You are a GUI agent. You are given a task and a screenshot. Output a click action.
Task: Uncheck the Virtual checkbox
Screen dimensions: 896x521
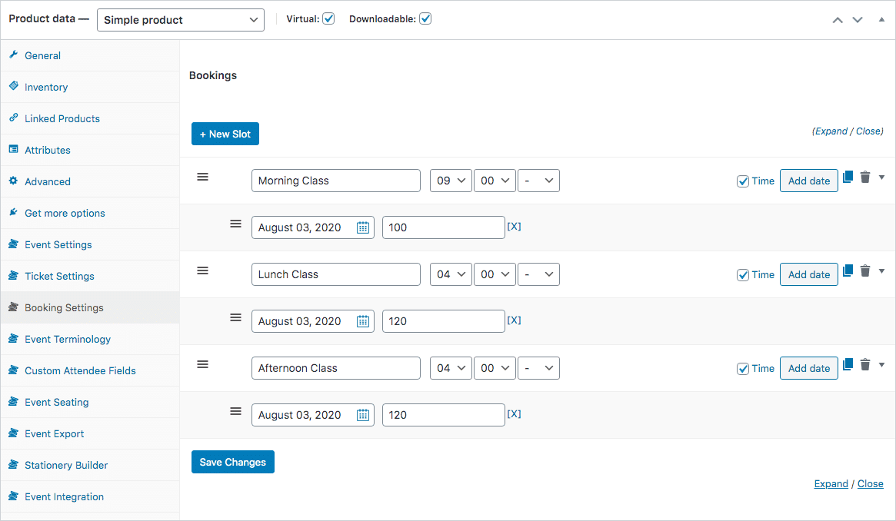(328, 18)
